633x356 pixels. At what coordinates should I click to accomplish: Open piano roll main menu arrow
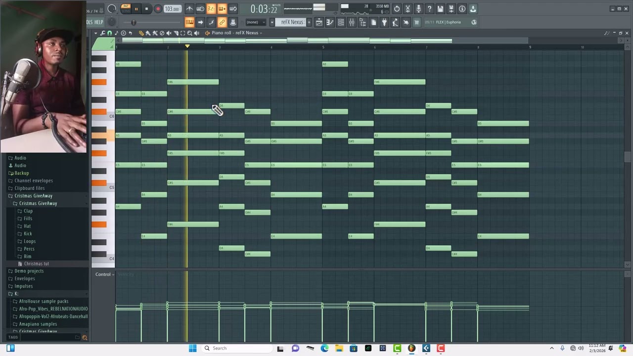click(96, 33)
